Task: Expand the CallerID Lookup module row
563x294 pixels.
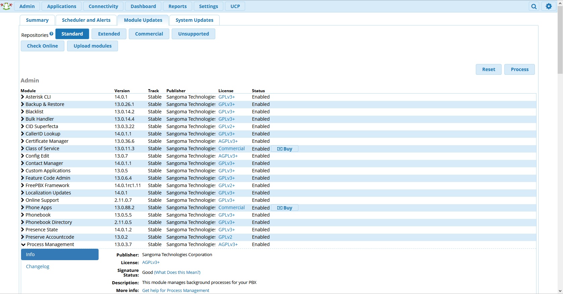Action: tap(23, 134)
